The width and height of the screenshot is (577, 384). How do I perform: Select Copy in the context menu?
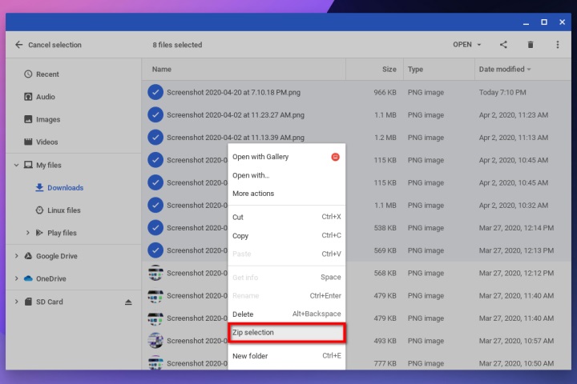287,235
